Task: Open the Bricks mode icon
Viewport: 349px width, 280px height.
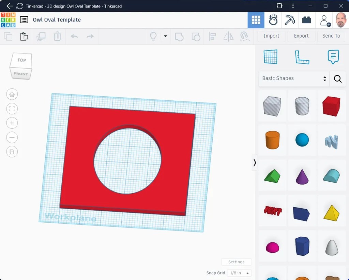Action: coord(306,20)
